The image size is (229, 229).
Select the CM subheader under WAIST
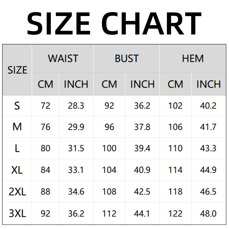pos(46,84)
